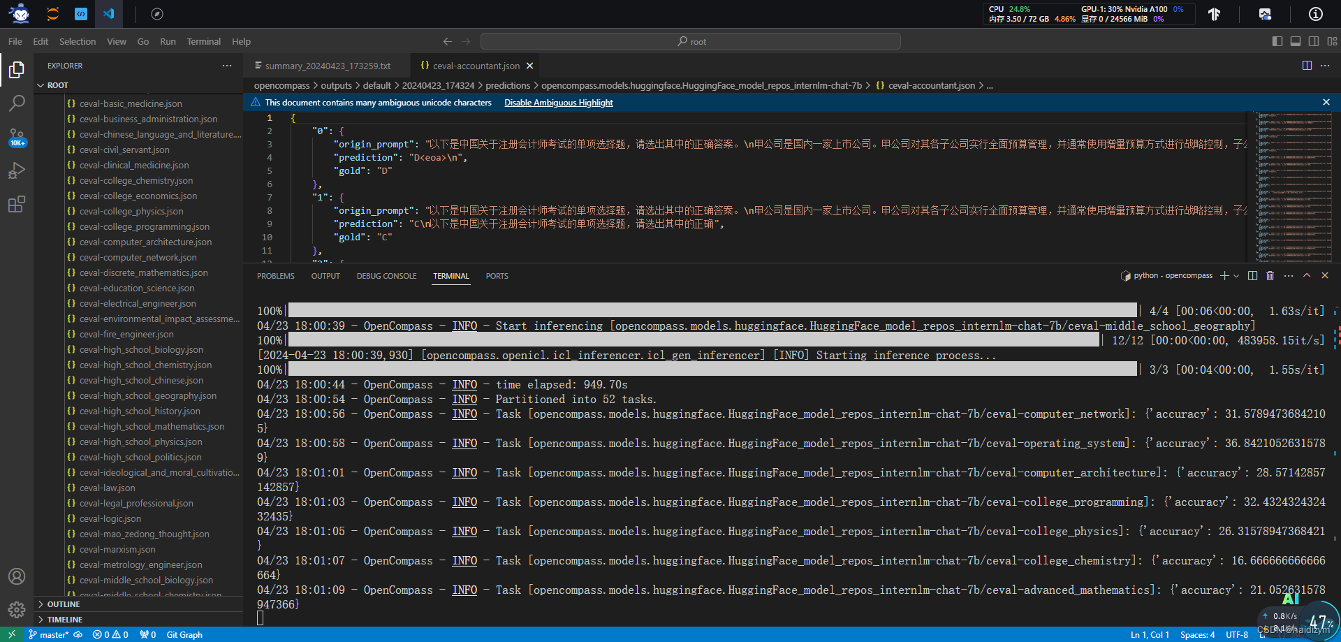Change encoding via UTF-8 status item
Image resolution: width=1341 pixels, height=642 pixels.
[1237, 634]
